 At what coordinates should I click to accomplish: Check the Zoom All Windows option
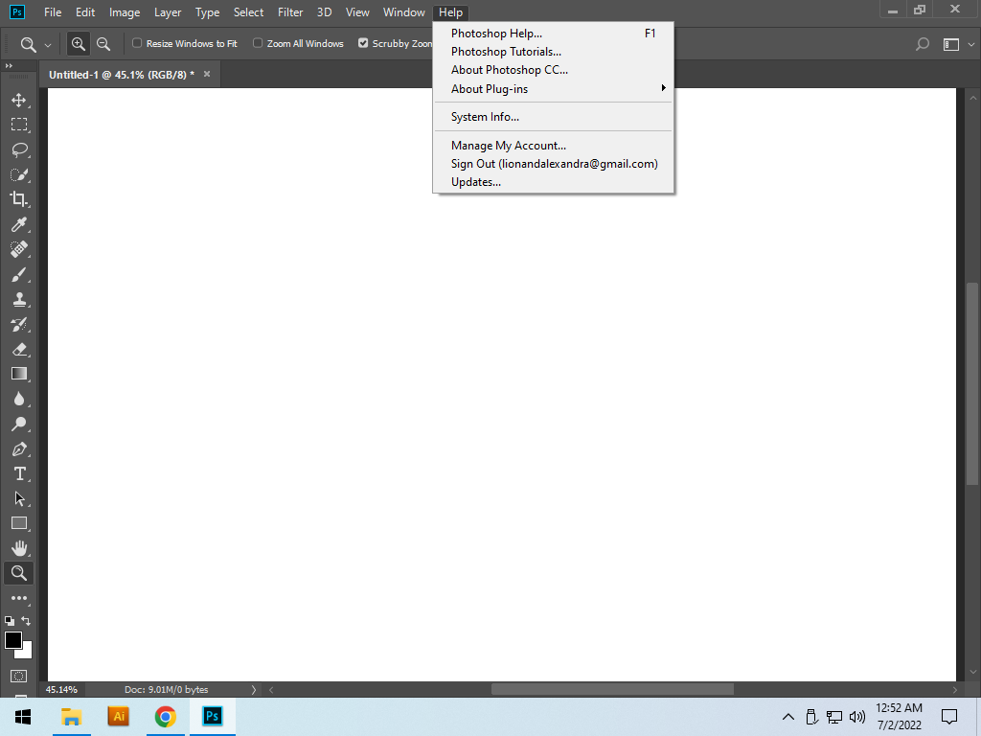point(257,43)
